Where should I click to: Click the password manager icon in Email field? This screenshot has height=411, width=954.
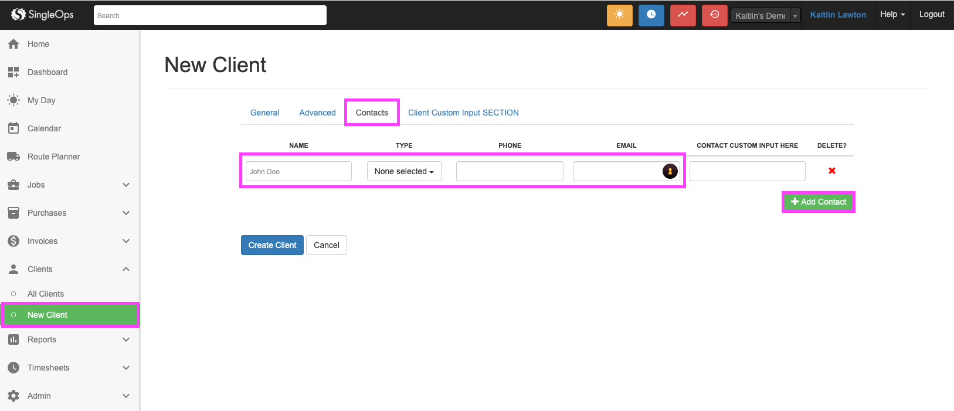click(670, 171)
